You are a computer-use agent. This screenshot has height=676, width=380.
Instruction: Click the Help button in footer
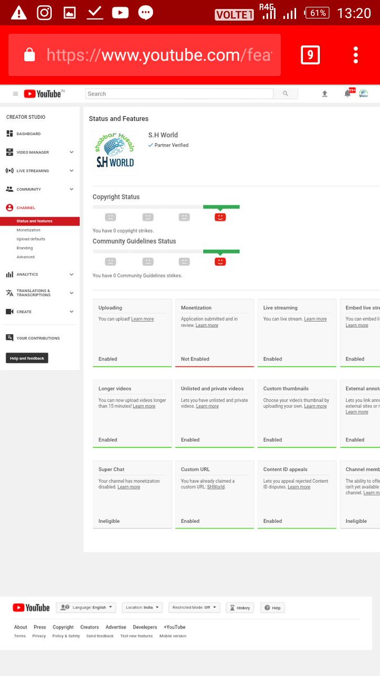click(x=272, y=608)
